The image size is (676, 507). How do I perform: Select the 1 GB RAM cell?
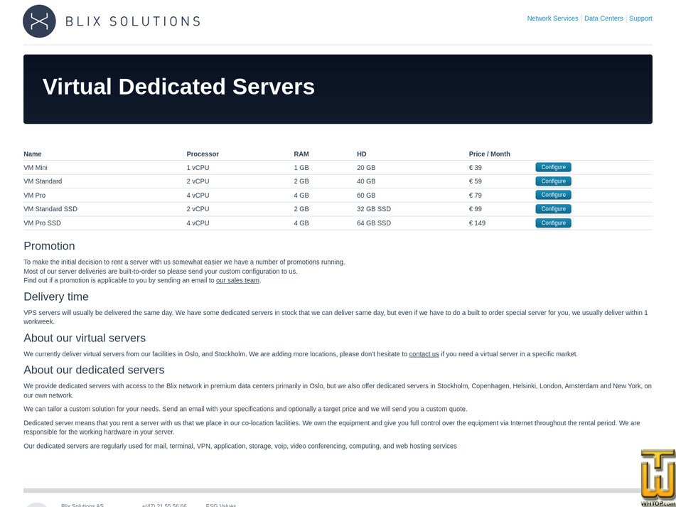coord(301,168)
